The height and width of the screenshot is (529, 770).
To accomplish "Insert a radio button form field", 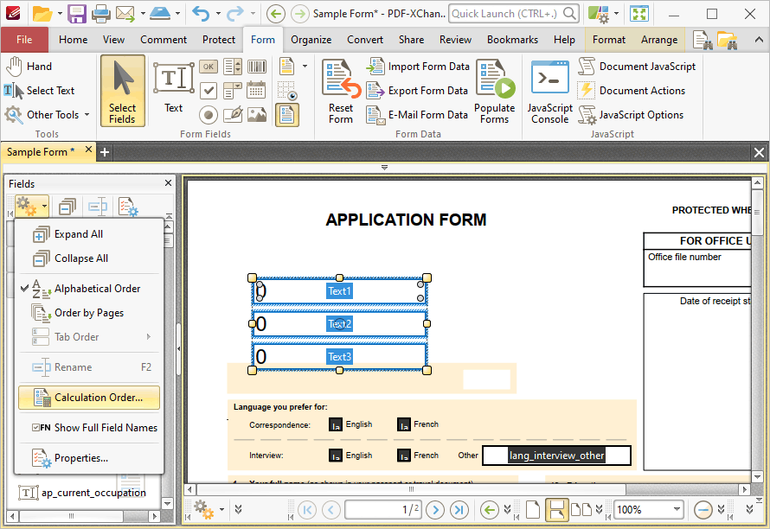I will pyautogui.click(x=209, y=115).
